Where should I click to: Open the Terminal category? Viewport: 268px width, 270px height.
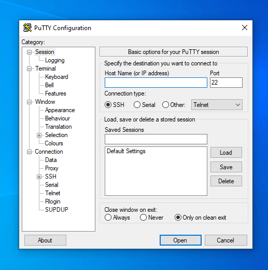click(x=46, y=69)
